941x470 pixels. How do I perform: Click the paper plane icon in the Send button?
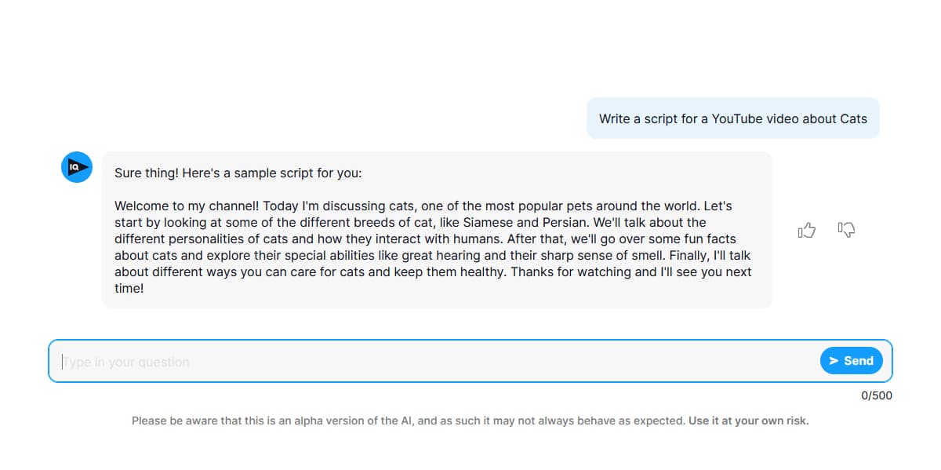pyautogui.click(x=834, y=361)
